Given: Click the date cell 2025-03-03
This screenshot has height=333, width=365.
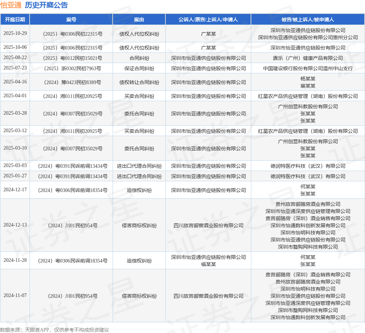Looking at the screenshot, I should click(15, 165).
